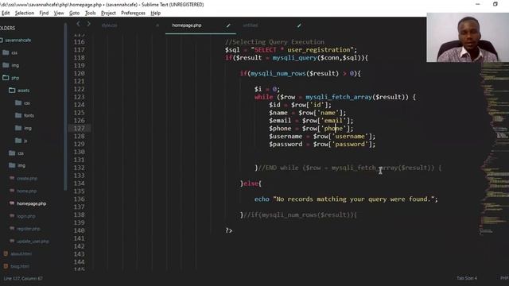Open create.php in the sidebar
The width and height of the screenshot is (509, 286).
[x=27, y=178]
